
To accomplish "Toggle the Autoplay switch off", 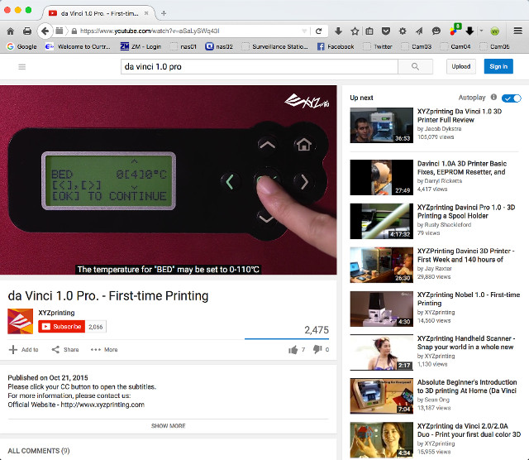I will point(512,98).
